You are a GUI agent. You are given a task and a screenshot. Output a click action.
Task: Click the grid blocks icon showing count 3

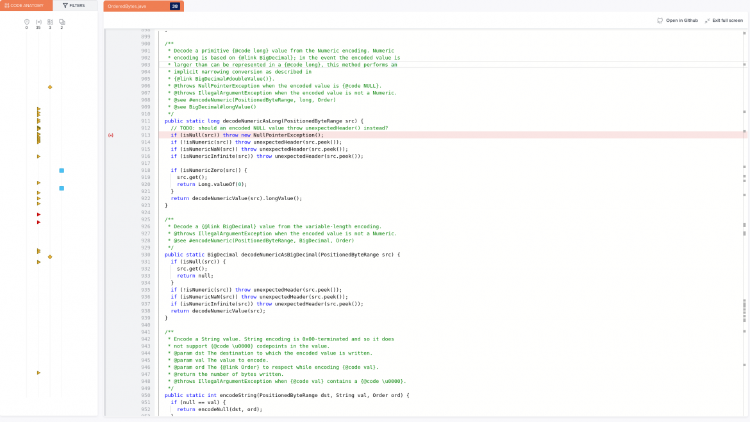coord(50,22)
